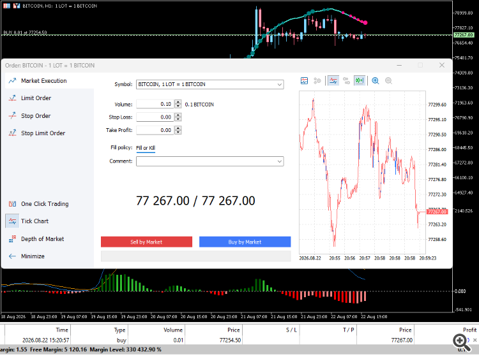Click the Tick Chart icon in sidebar
Image resolution: width=479 pixels, height=359 pixels.
(12, 221)
